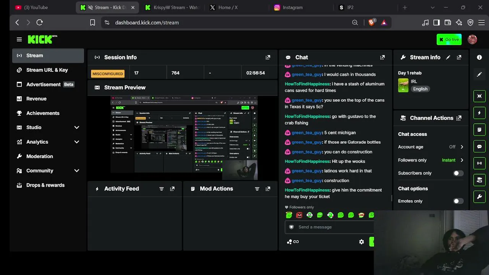Switch to the YouTube browser tab

(x=42, y=7)
